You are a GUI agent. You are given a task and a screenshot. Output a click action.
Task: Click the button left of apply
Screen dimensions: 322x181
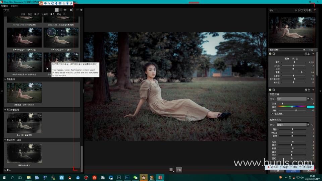coord(277,171)
